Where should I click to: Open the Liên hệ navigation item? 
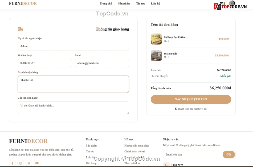pyautogui.click(x=155, y=3)
